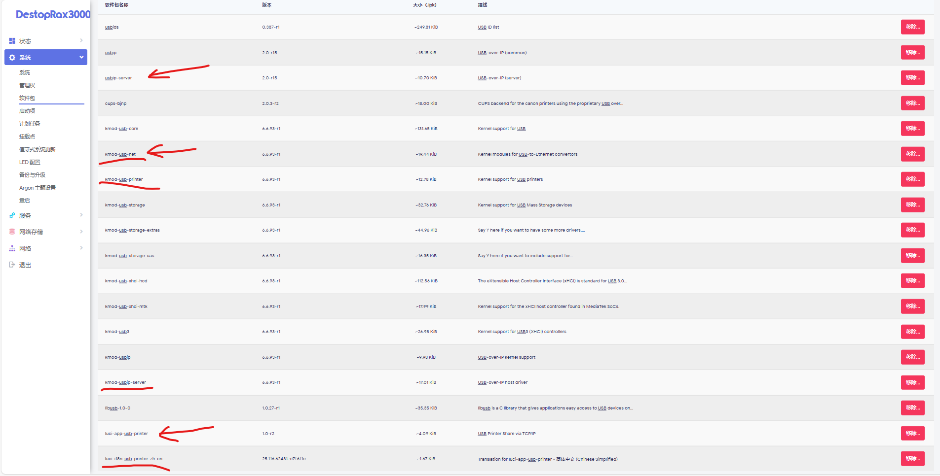Click the 网络存储 database icon
This screenshot has height=476, width=940.
tap(12, 232)
